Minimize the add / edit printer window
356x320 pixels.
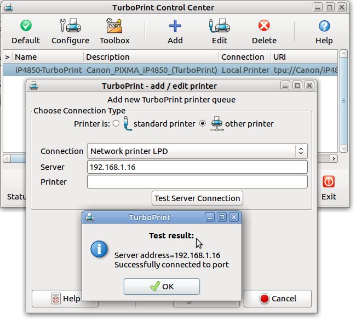[x=285, y=85]
